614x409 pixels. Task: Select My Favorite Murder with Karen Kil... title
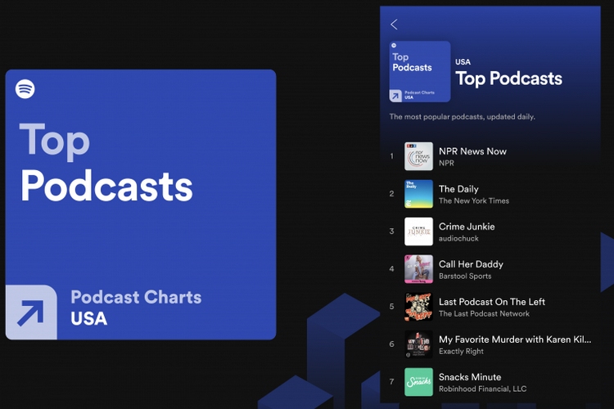click(515, 339)
